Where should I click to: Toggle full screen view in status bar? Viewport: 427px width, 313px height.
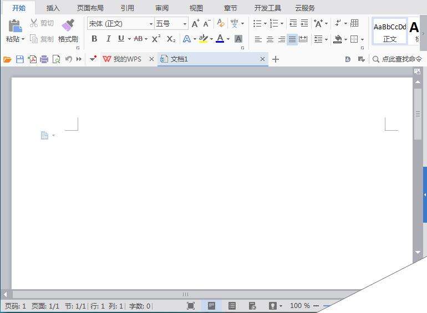[x=191, y=306]
